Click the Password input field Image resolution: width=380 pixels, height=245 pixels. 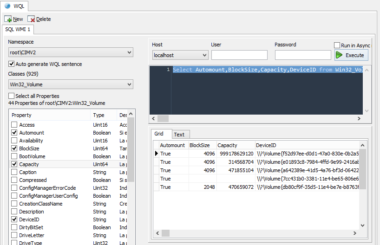tap(302, 55)
